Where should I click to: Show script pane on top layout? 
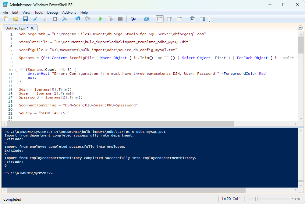pyautogui.click(x=160, y=19)
